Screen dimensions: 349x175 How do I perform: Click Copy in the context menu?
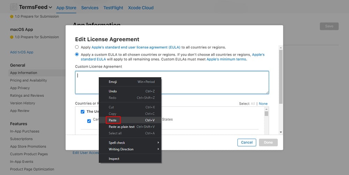(130, 113)
